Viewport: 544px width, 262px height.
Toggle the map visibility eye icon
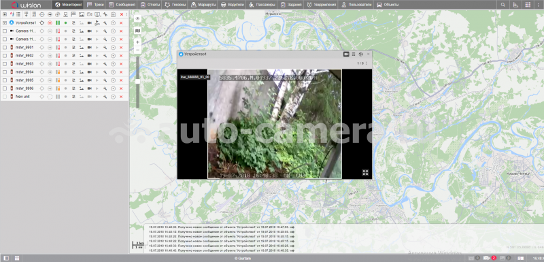[138, 19]
